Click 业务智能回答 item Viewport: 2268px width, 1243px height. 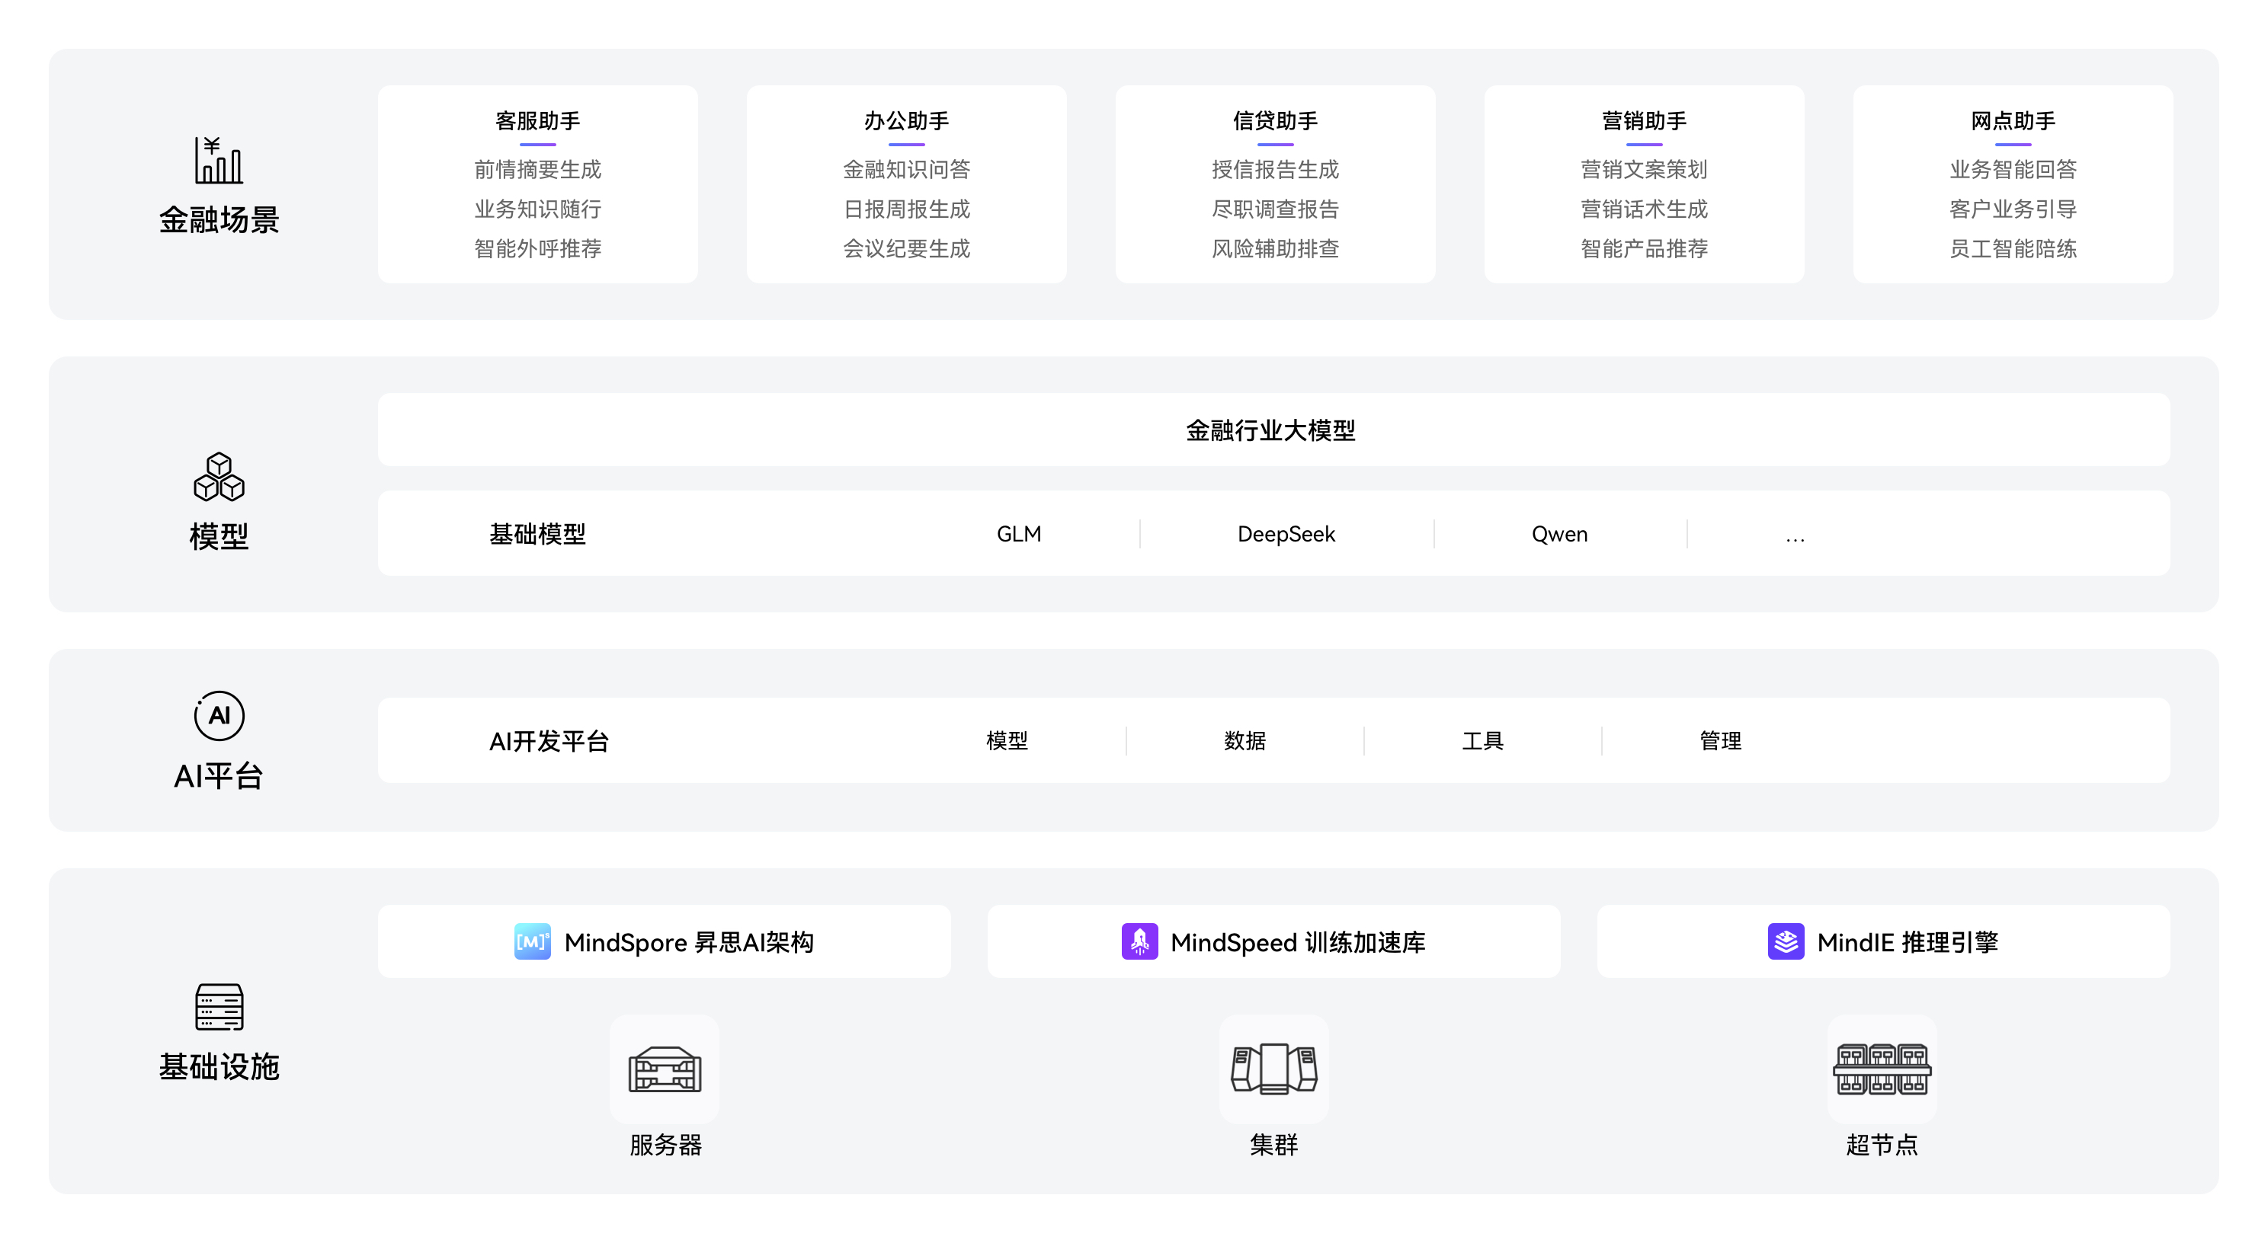point(2013,169)
